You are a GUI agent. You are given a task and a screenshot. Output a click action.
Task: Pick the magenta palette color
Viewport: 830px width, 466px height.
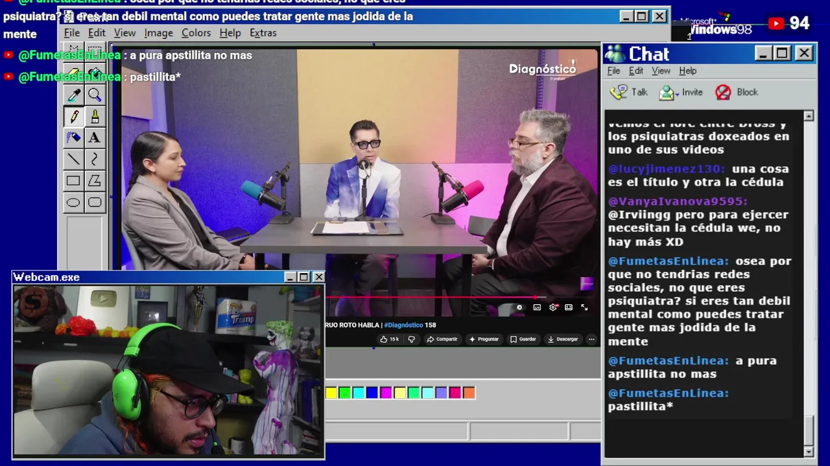coord(386,392)
